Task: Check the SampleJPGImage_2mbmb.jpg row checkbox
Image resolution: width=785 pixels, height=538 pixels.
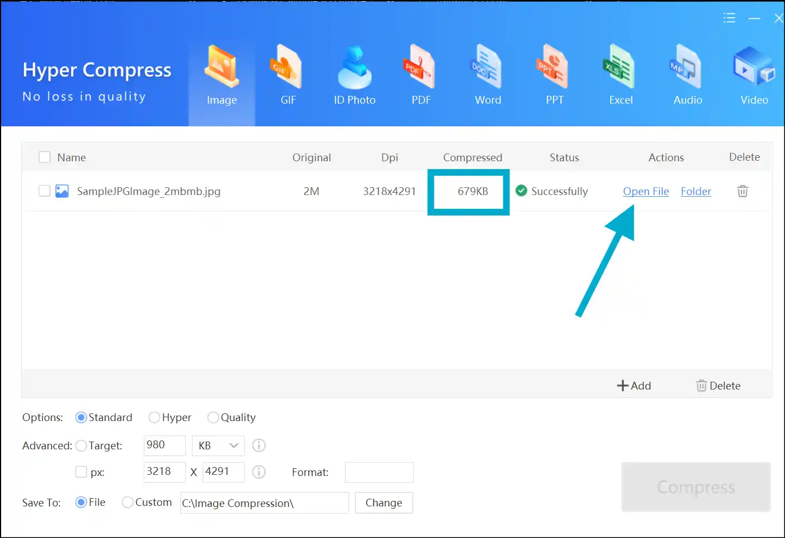Action: click(x=44, y=191)
